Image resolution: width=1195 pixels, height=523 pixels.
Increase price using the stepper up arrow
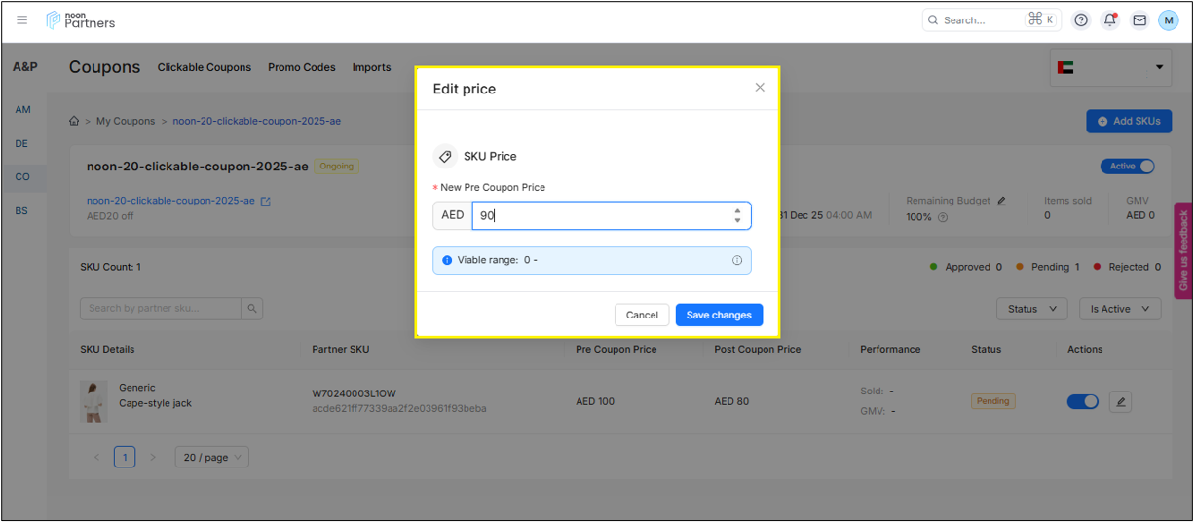737,209
